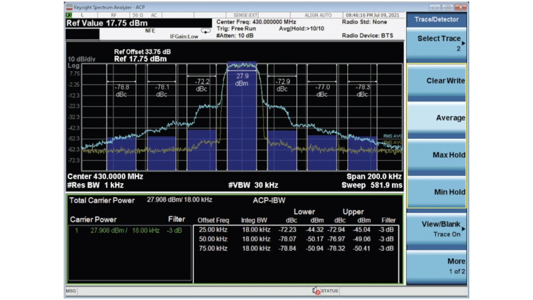Maximize the Spectrum Analyzer window
Image resolution: width=533 pixels, height=300 pixels.
click(x=448, y=7)
